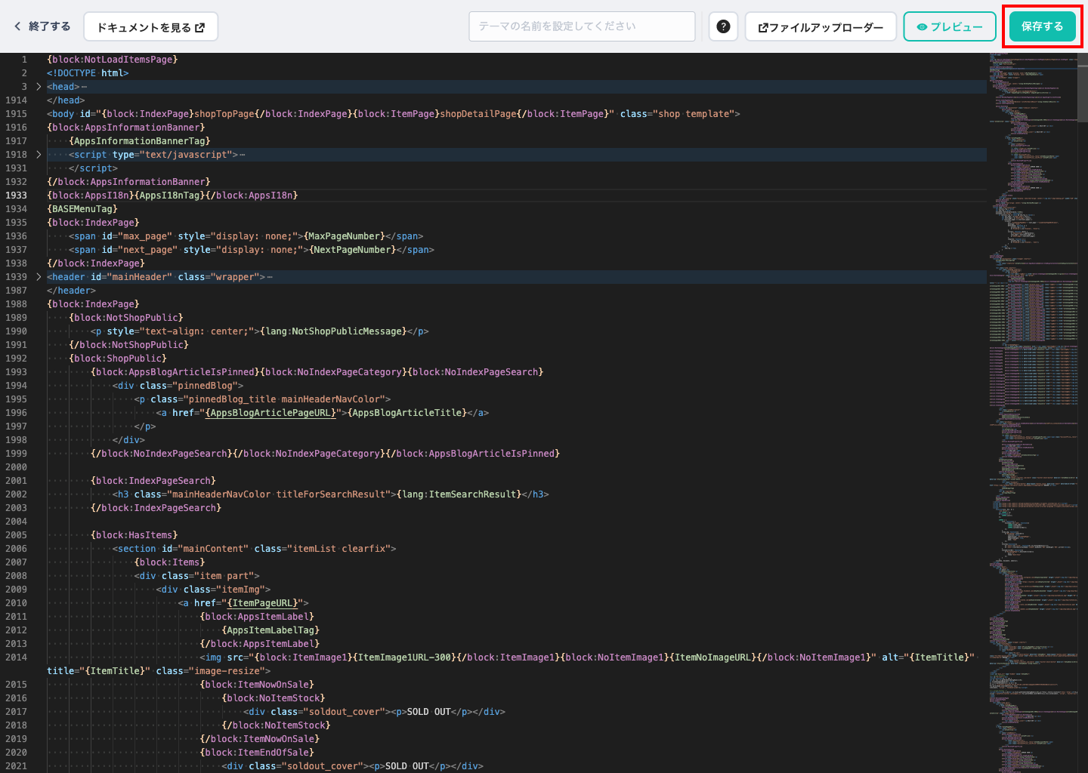Open ファイルアップローダー file uploader
Viewport: 1088px width, 773px height.
pyautogui.click(x=821, y=27)
